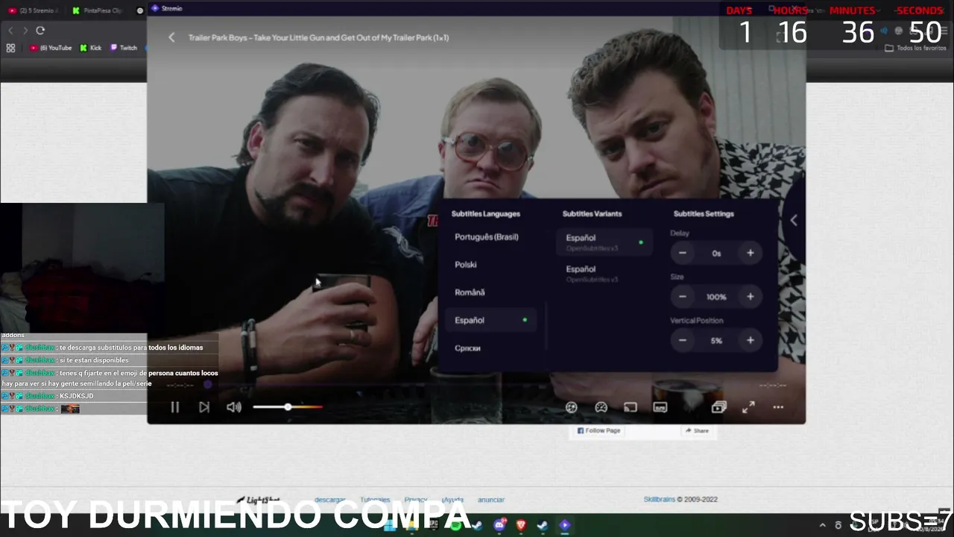954x537 pixels.
Task: Increase subtitles size
Action: 751,297
